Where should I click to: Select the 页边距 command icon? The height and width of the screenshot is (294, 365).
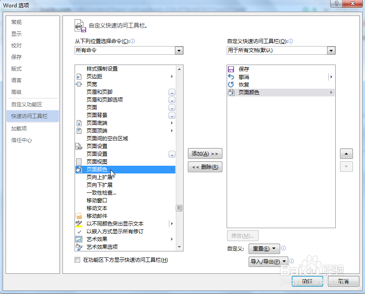(79, 76)
